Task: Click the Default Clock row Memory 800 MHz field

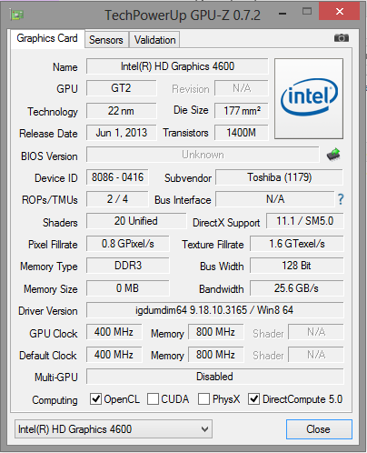Action: [216, 355]
